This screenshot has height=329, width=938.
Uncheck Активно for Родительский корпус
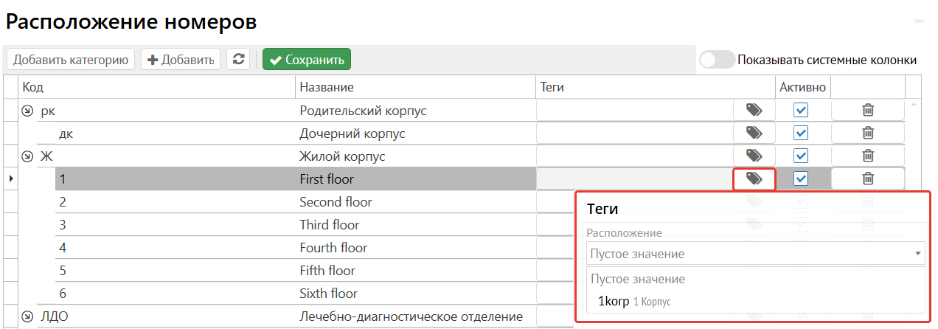tap(801, 111)
